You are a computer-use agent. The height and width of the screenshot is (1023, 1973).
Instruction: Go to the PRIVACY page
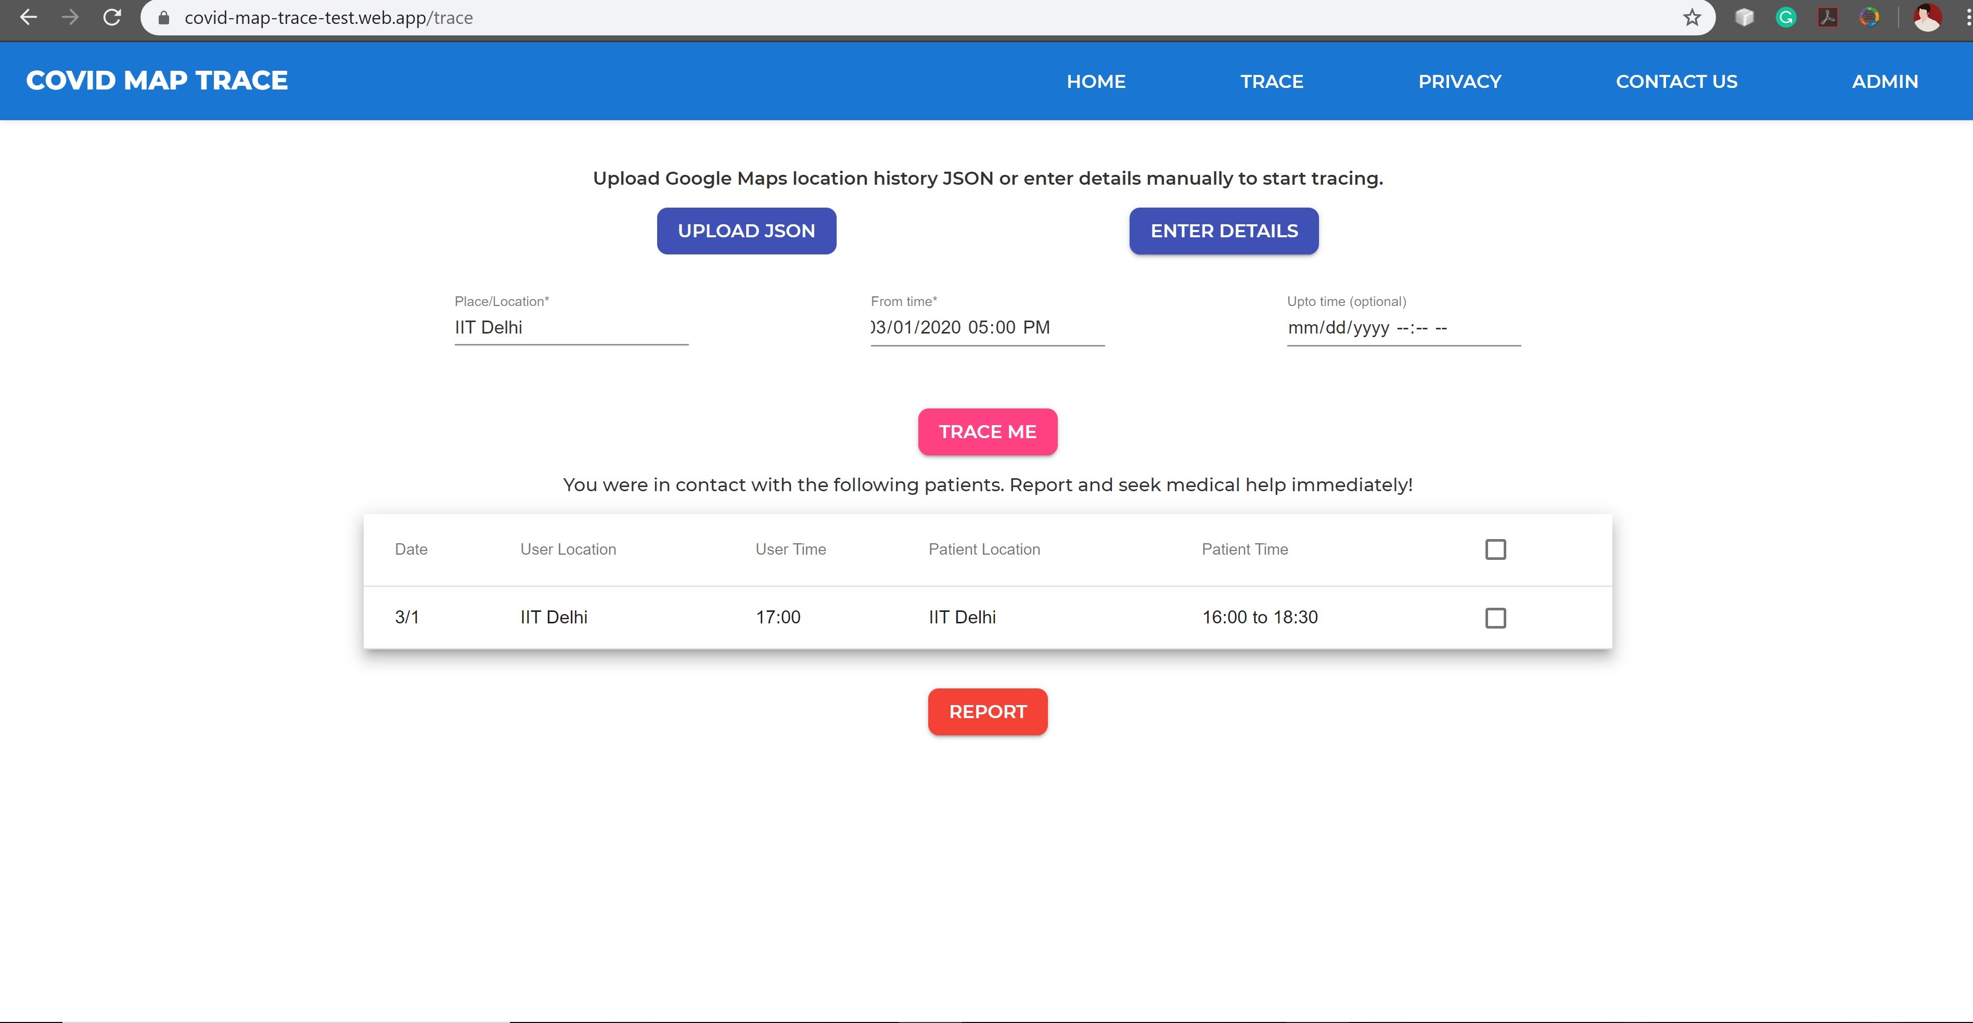tap(1459, 81)
